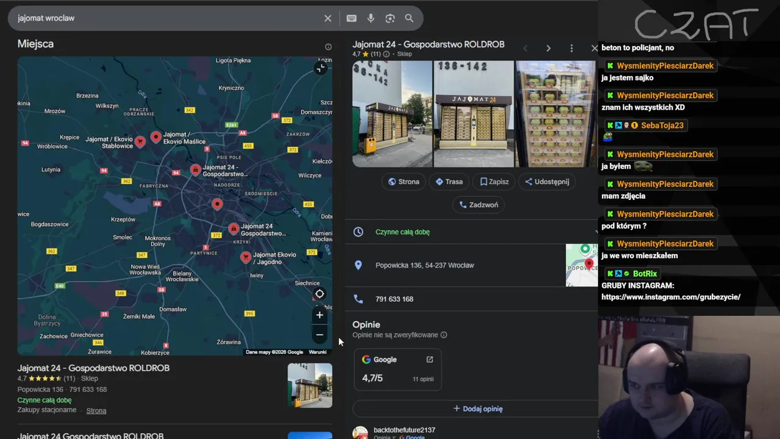Click the Czynne całą dobę text in list result
780x439 pixels.
44,400
